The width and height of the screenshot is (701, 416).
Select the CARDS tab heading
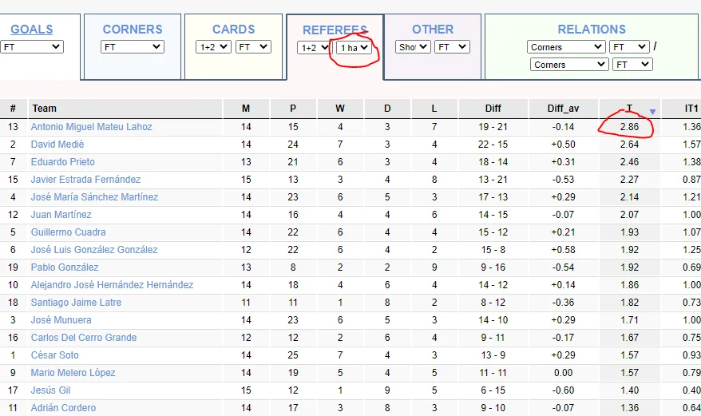coord(234,30)
